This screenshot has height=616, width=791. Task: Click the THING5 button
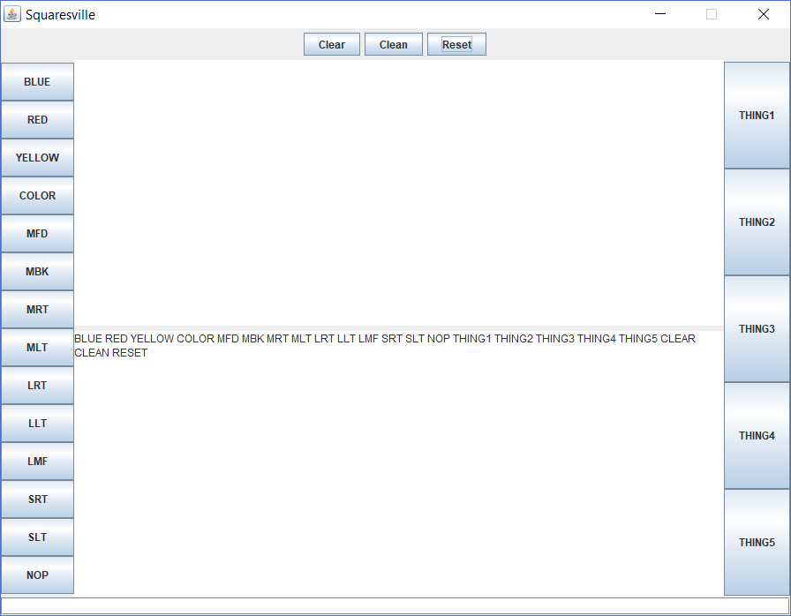click(x=757, y=543)
